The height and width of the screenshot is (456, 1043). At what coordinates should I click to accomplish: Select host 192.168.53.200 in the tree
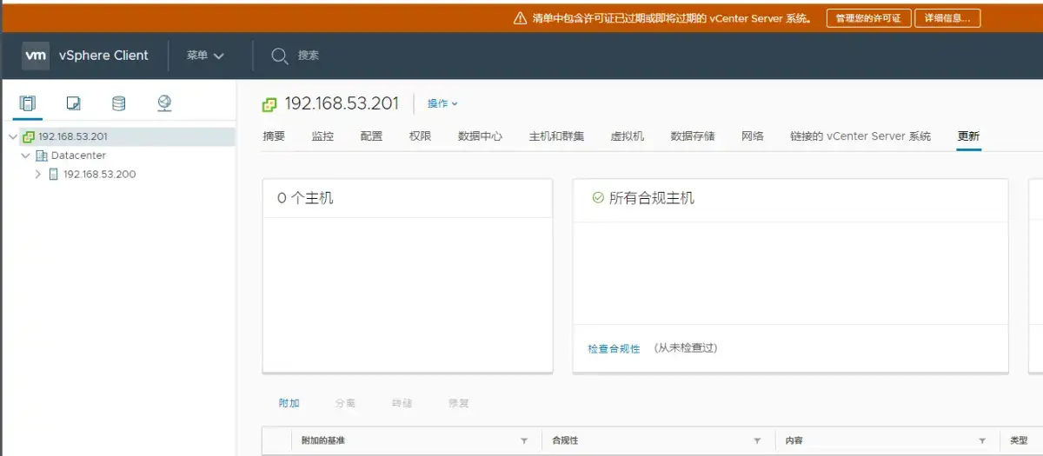pyautogui.click(x=99, y=175)
